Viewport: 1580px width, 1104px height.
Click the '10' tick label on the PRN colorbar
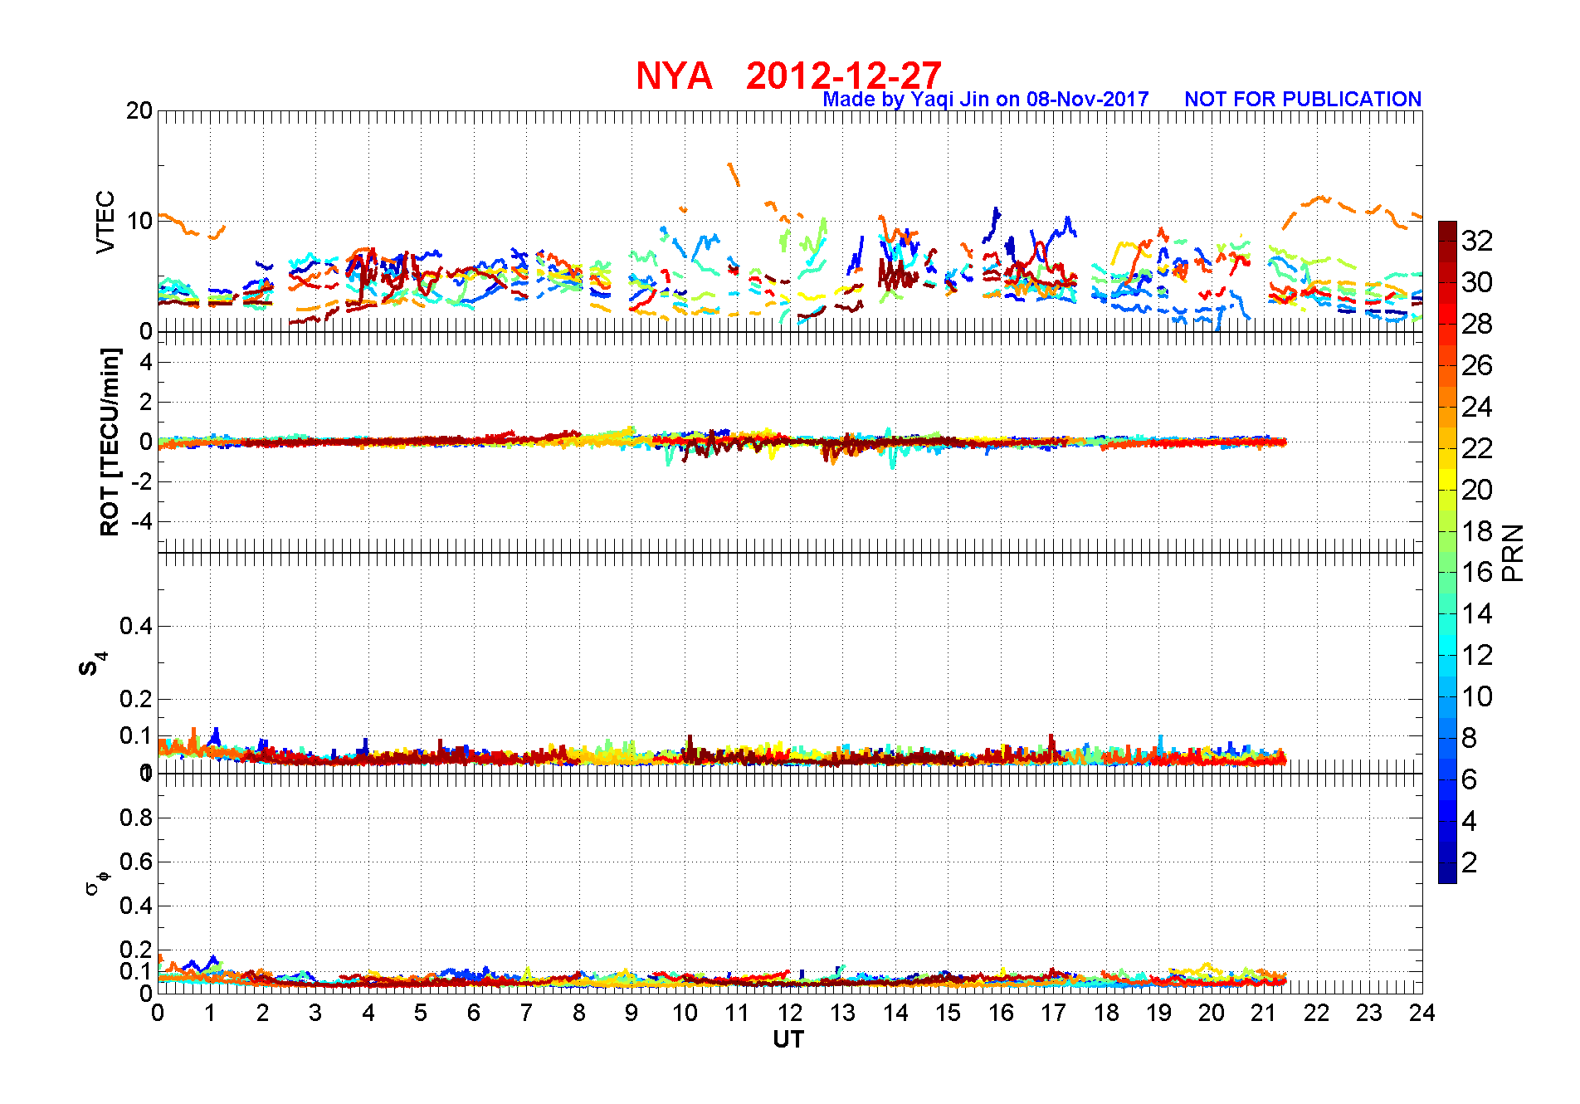point(1477,696)
